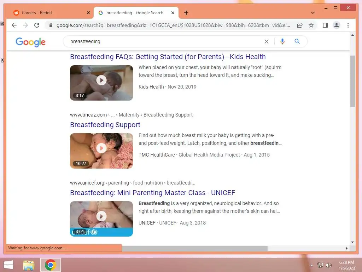
Task: Click the horizontal scrollbar thumb
Action: [x=195, y=248]
